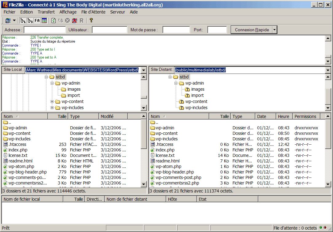Click the Port input field
Viewport: 333px width, 232px height.
217,30
